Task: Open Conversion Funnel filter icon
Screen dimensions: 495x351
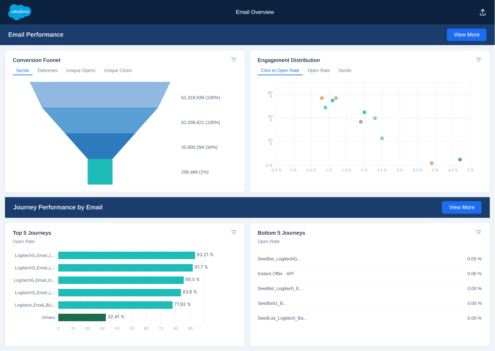Action: [234, 60]
